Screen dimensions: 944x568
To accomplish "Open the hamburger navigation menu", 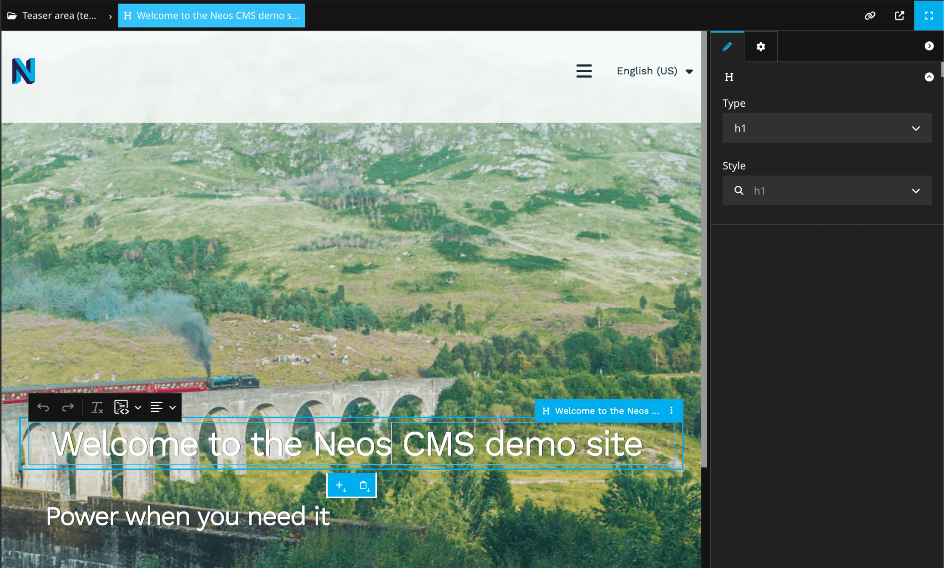I will 584,71.
